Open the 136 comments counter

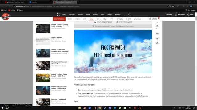pos(157,33)
